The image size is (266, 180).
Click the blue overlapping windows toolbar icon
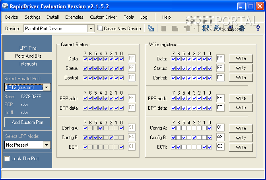coord(151,29)
